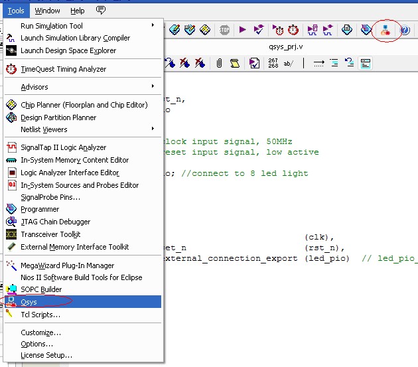
Task: Open the Tools menu
Action: 16,11
